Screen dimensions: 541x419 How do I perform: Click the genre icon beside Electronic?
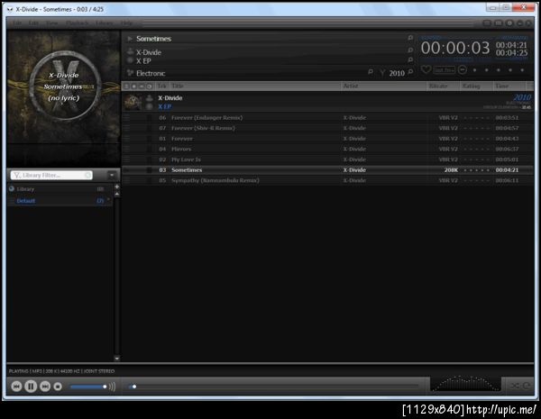point(130,73)
